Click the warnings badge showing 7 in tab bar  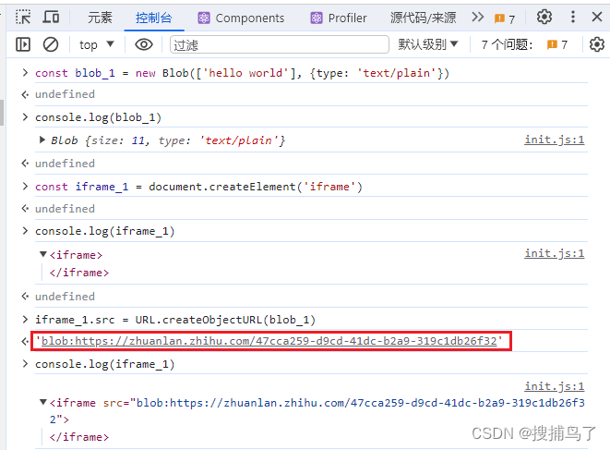(x=504, y=18)
